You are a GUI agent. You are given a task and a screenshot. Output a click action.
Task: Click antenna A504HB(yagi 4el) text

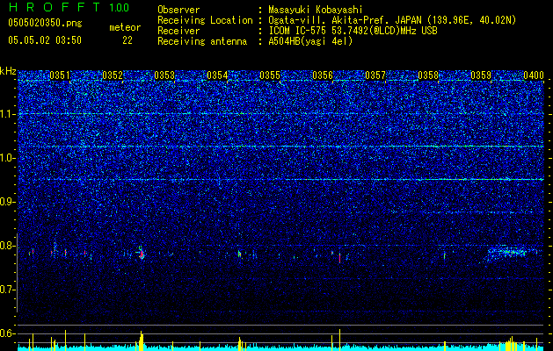coord(310,41)
